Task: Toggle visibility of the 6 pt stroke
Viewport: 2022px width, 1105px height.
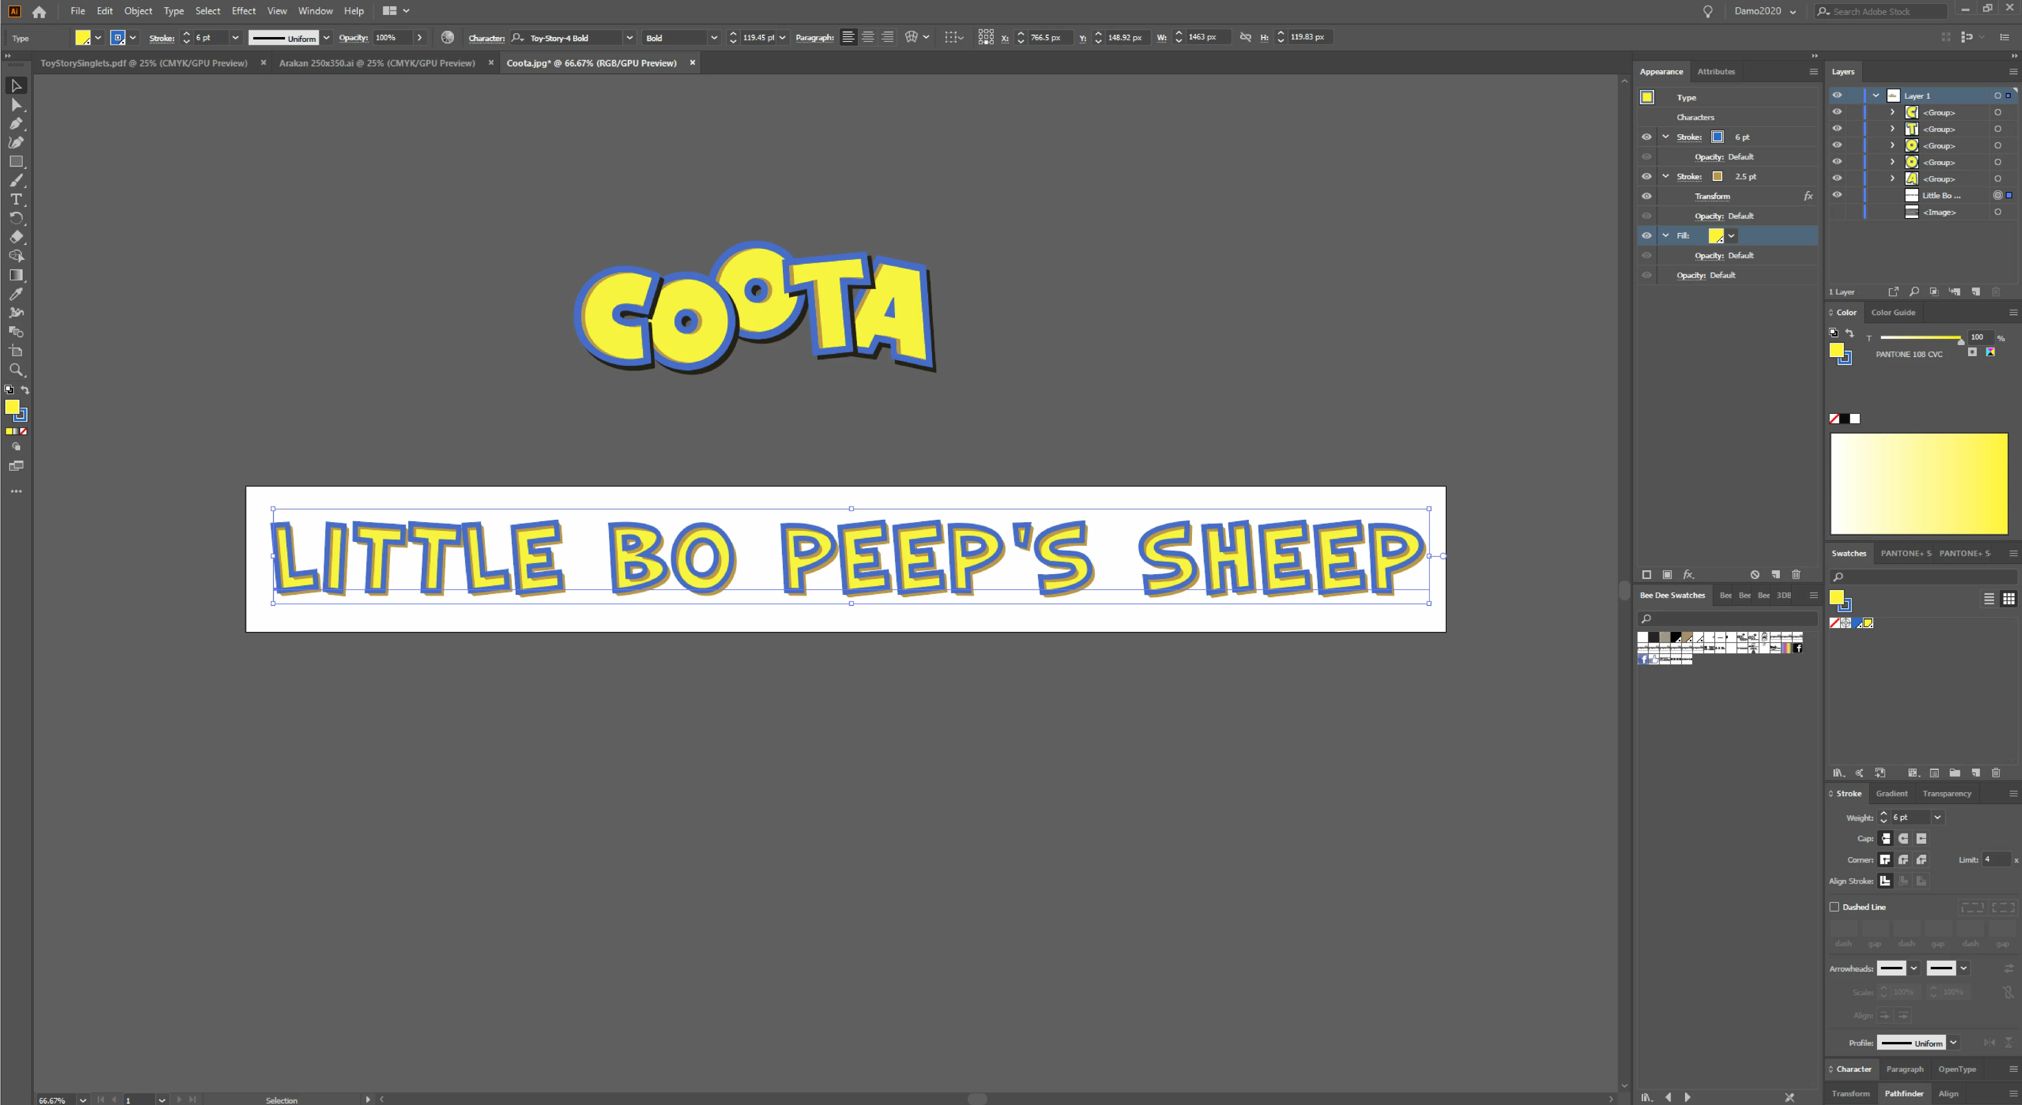Action: (x=1646, y=137)
